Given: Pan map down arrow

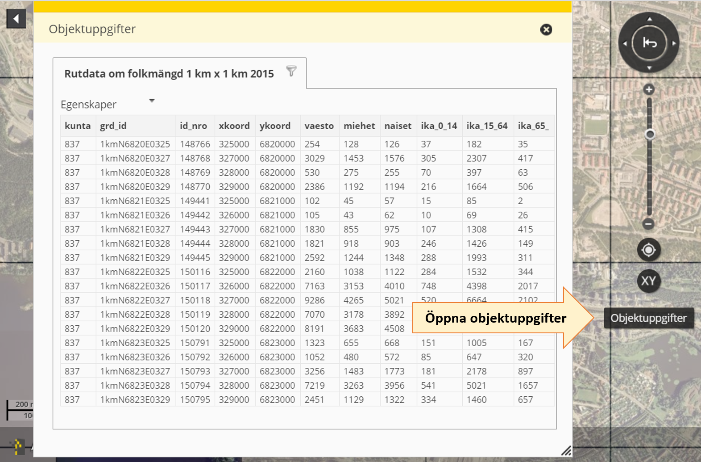Looking at the screenshot, I should click(x=649, y=68).
